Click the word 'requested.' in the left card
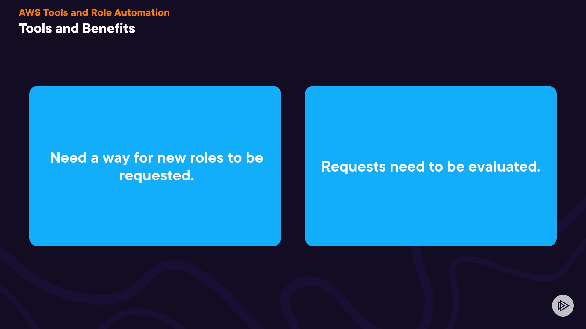 coord(157,175)
